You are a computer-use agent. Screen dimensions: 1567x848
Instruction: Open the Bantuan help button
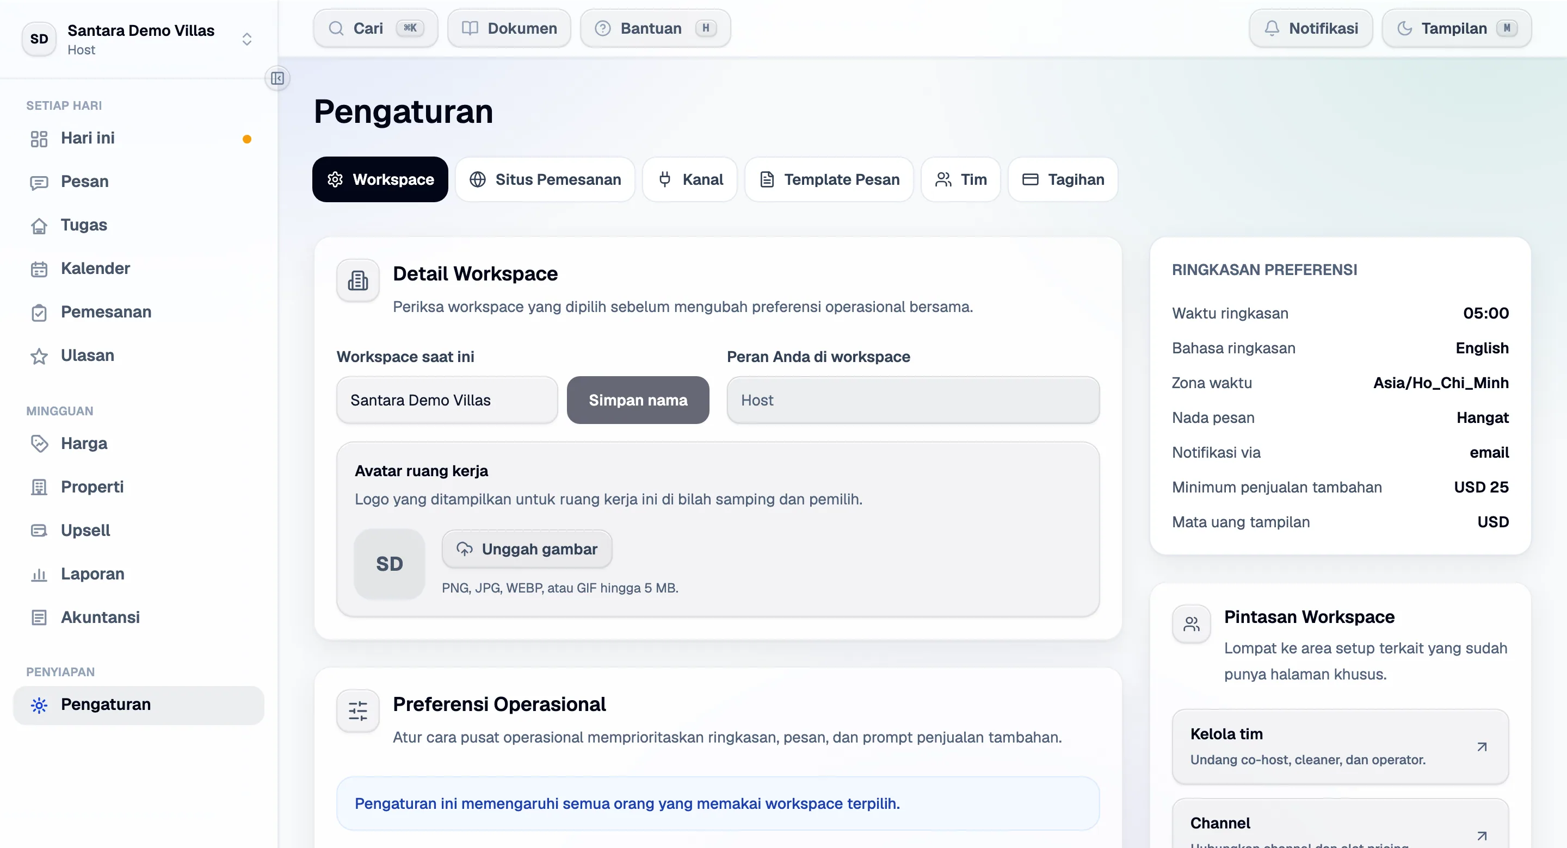click(x=655, y=29)
